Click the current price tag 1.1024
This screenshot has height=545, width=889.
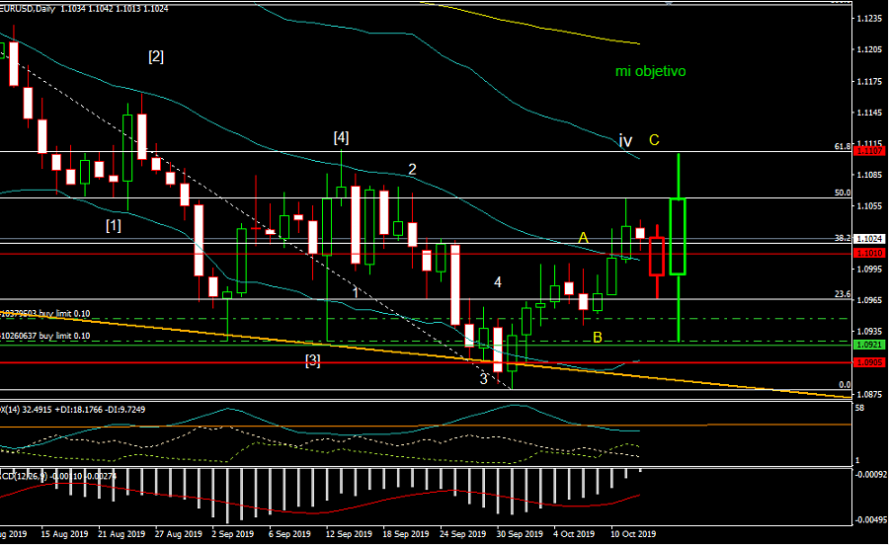[x=868, y=239]
